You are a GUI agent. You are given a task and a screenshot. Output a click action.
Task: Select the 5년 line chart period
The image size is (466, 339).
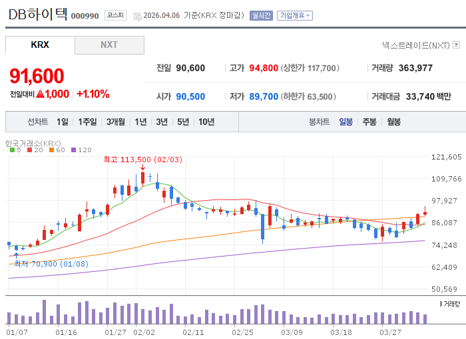(x=183, y=122)
